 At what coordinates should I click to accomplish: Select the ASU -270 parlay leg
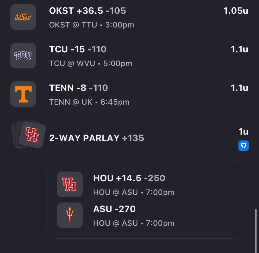tap(114, 209)
